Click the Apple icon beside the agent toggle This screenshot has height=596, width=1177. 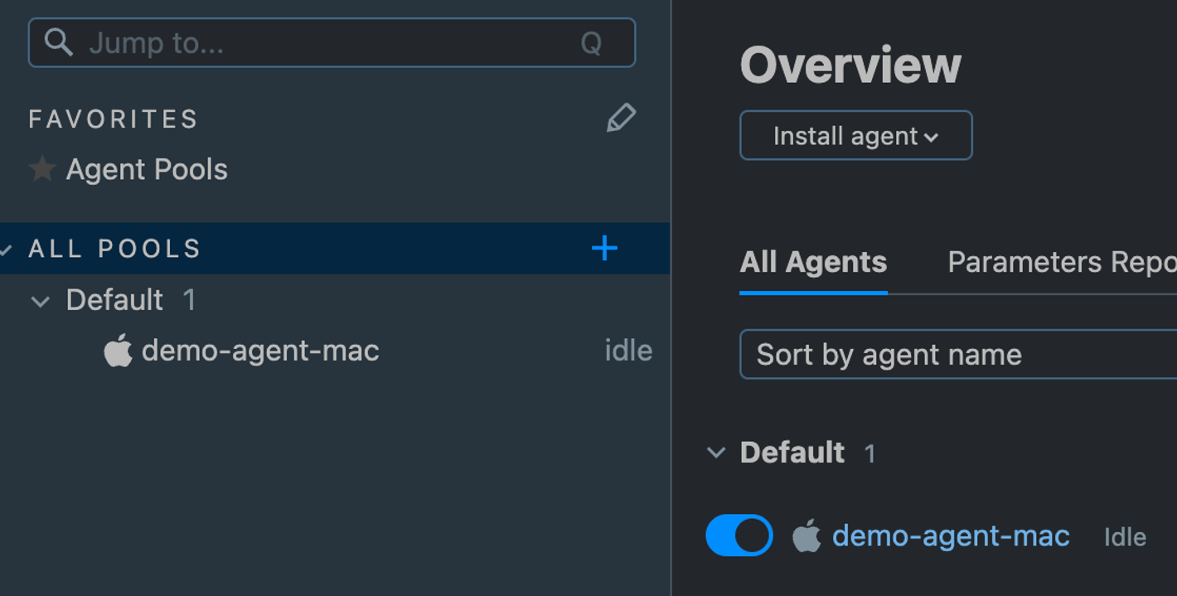(x=806, y=536)
